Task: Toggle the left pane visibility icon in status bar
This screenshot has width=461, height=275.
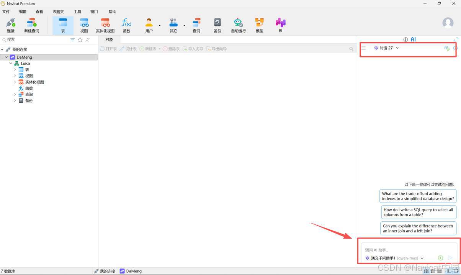Action: 449,271
